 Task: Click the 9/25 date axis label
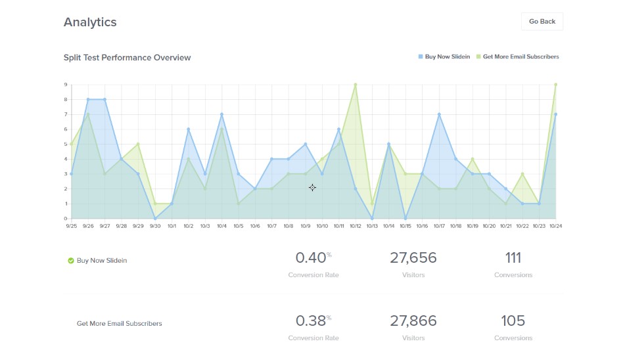pos(71,226)
